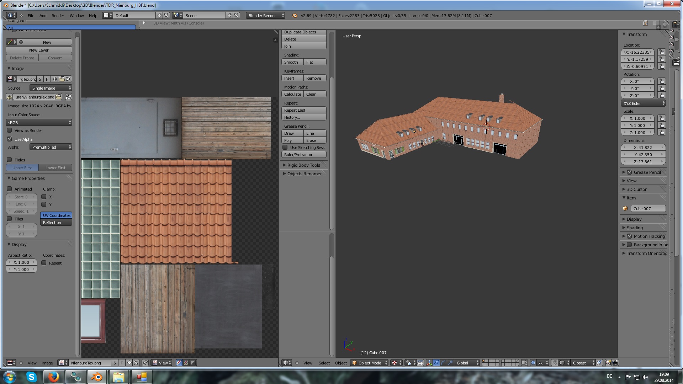Image resolution: width=683 pixels, height=384 pixels.
Task: Enable View as Render checkbox
Action: [x=10, y=130]
